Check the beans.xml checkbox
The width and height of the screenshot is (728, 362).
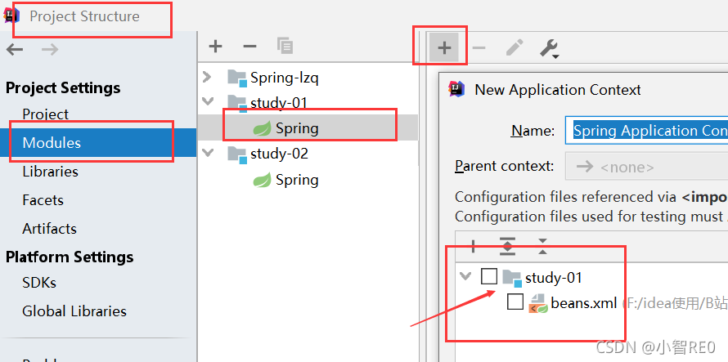point(515,302)
